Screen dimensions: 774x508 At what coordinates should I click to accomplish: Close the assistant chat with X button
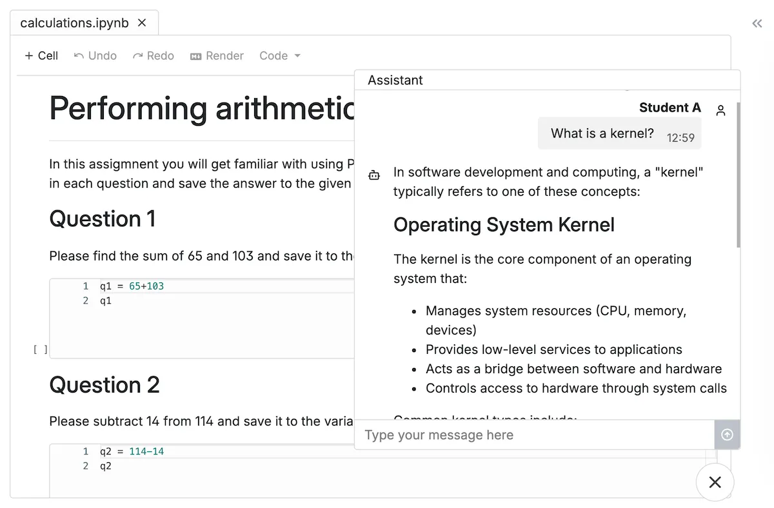(715, 482)
